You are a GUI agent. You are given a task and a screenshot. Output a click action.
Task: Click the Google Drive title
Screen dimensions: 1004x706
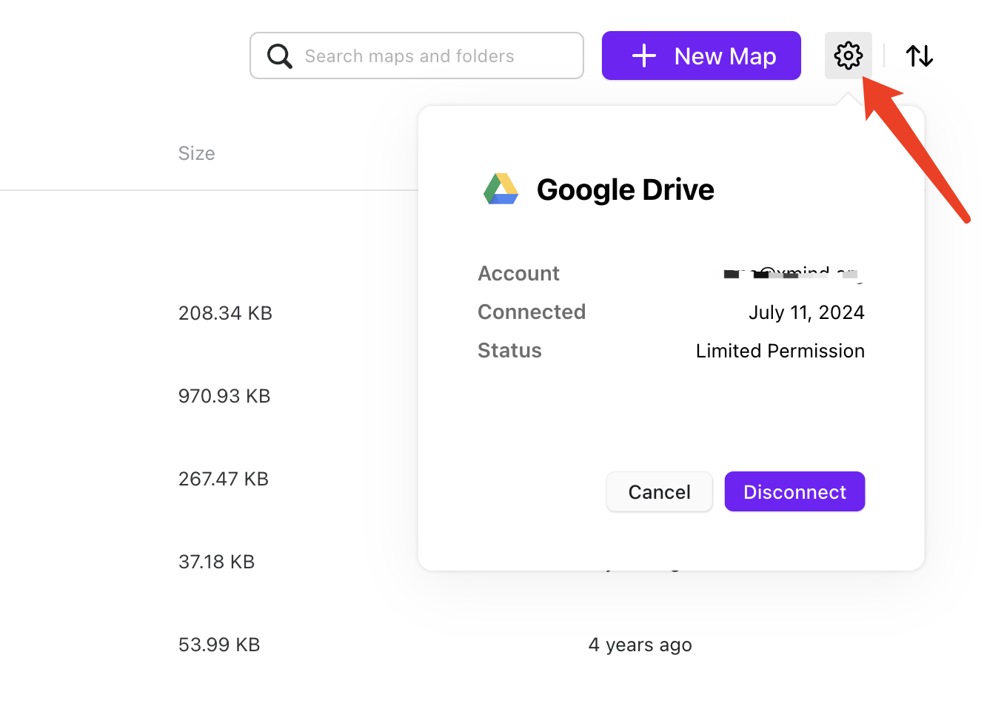pos(626,190)
